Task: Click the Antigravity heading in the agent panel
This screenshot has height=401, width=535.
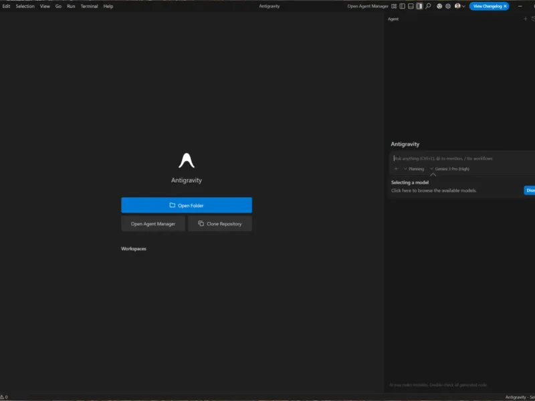Action: [405, 144]
